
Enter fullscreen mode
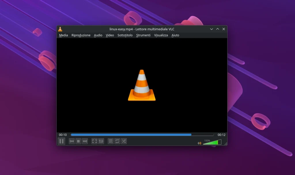click(x=94, y=141)
